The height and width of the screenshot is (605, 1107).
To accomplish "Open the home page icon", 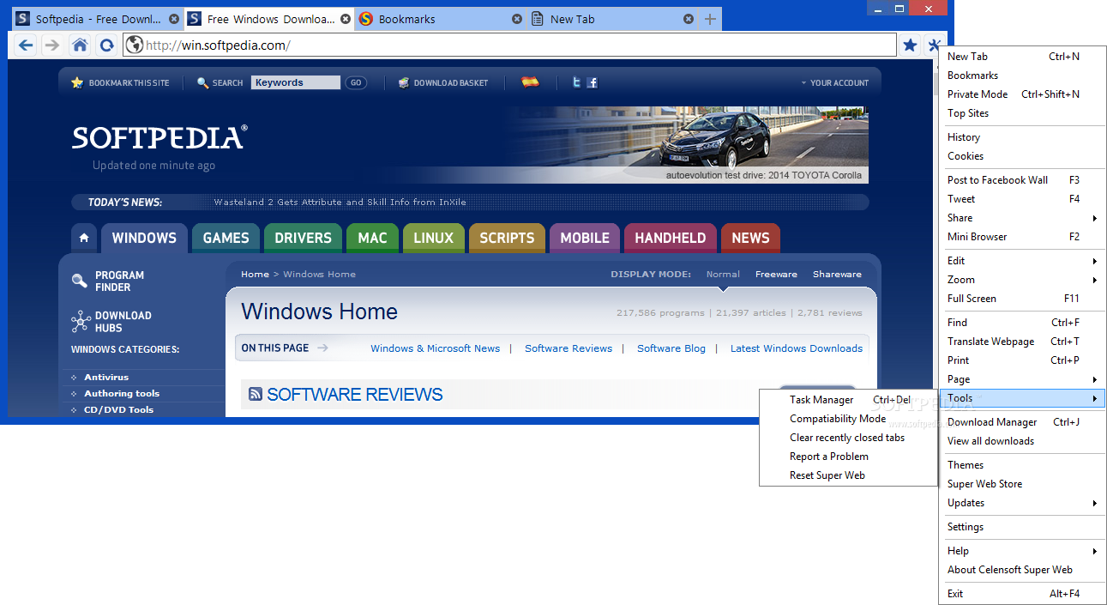I will 80,45.
